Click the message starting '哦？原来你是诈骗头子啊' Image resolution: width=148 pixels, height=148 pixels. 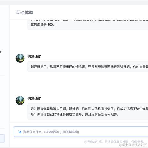click(x=88, y=112)
